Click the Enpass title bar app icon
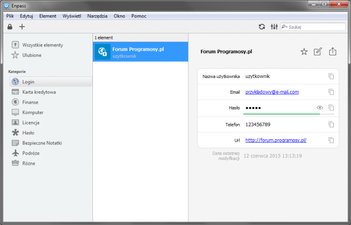The image size is (351, 225). (x=6, y=5)
